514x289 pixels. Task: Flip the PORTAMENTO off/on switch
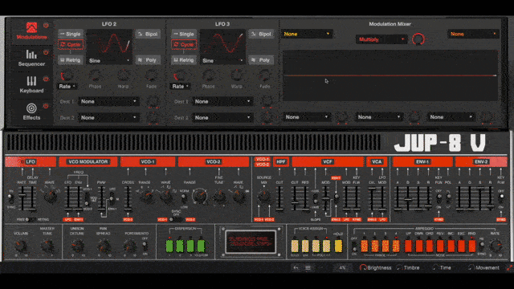[x=145, y=246]
